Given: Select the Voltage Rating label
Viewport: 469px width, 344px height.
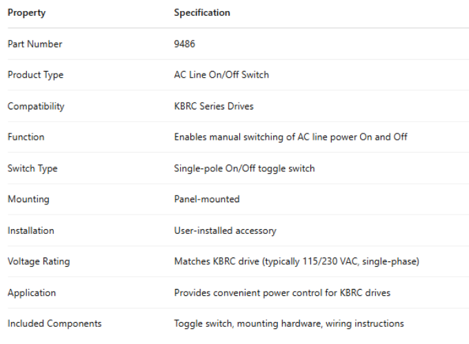Looking at the screenshot, I should [39, 261].
